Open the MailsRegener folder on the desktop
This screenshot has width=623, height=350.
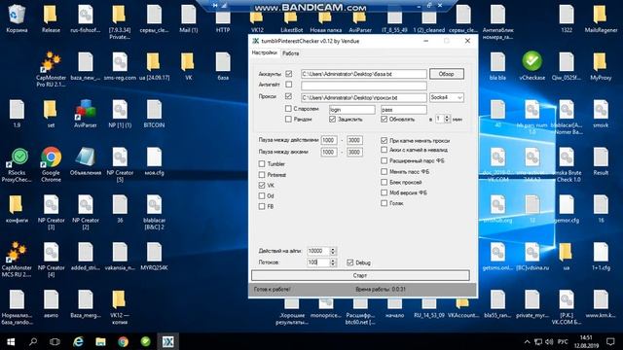click(601, 17)
